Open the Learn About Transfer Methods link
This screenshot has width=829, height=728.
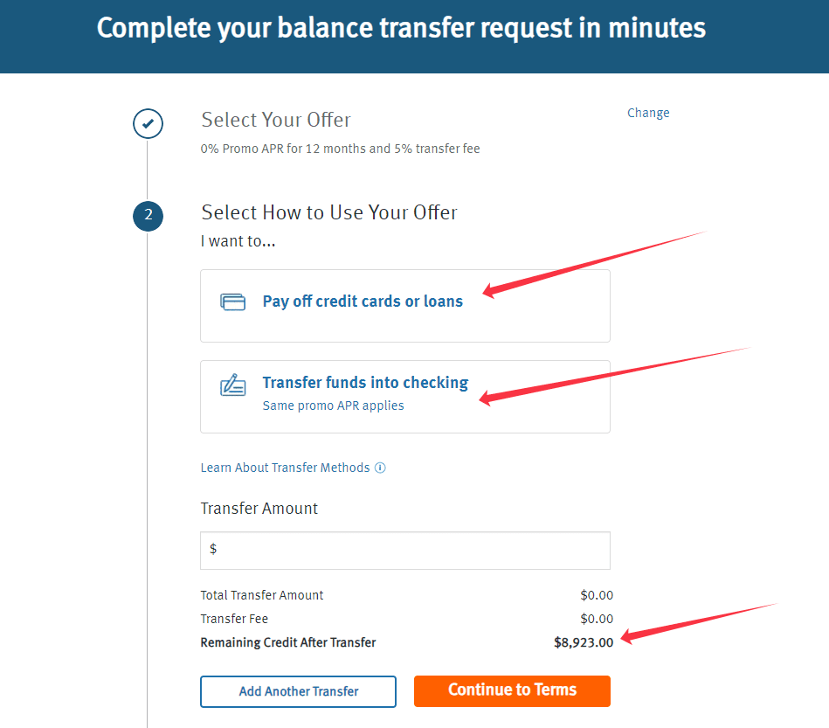(285, 468)
